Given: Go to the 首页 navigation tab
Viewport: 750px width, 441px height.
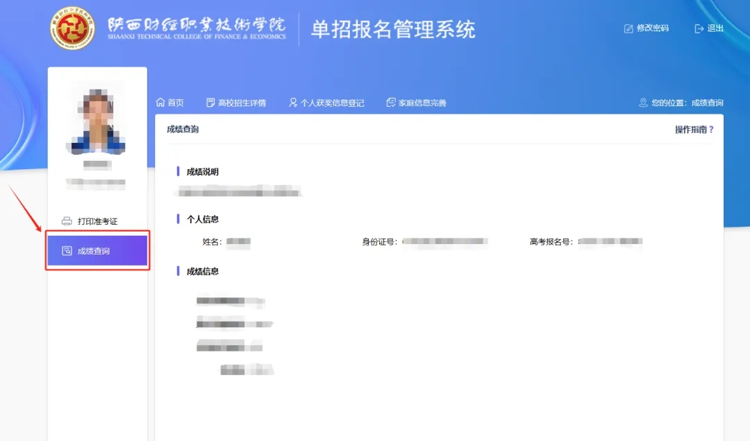Looking at the screenshot, I should point(170,103).
